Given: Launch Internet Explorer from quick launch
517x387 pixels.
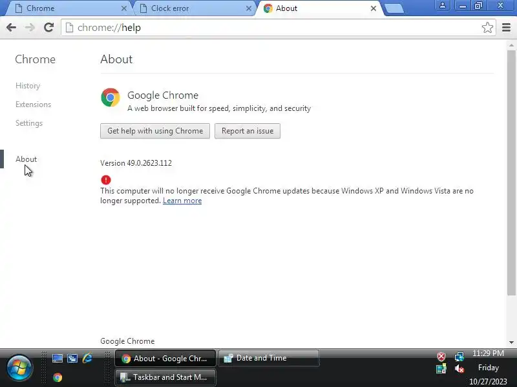Looking at the screenshot, I should pos(87,358).
